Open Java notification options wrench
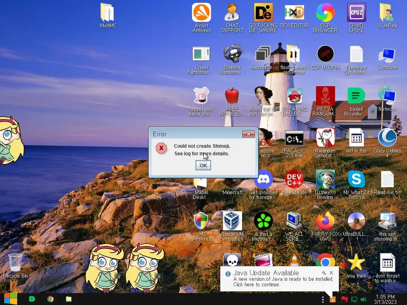Screen dimensions: 407x305 324,272
